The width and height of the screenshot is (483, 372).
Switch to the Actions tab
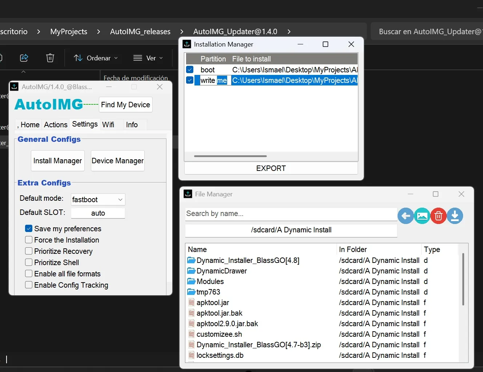56,125
